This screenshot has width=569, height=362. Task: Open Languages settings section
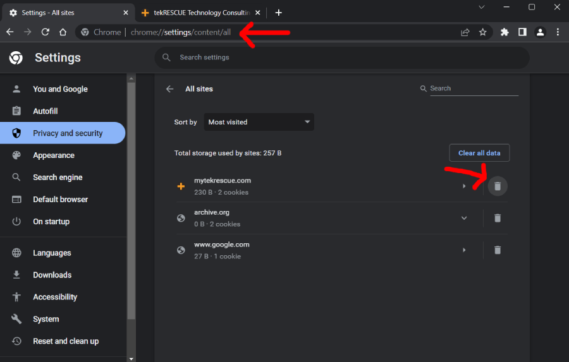pyautogui.click(x=63, y=253)
